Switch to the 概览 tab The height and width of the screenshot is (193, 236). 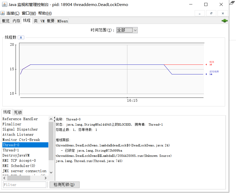pos(6,21)
